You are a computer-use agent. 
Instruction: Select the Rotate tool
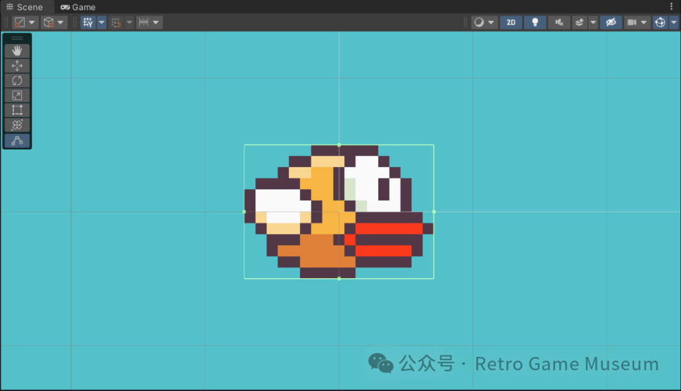[x=17, y=80]
